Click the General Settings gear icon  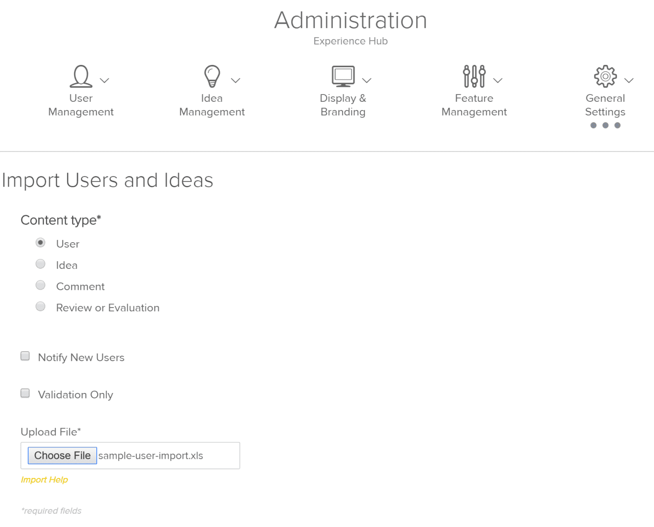point(605,76)
